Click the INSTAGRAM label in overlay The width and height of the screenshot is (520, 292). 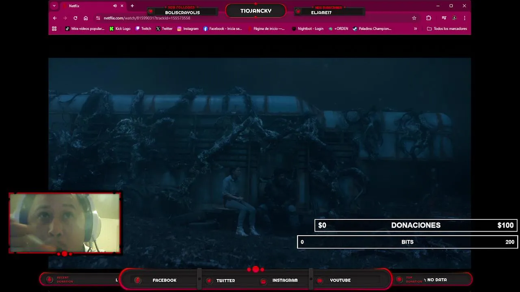pos(285,280)
